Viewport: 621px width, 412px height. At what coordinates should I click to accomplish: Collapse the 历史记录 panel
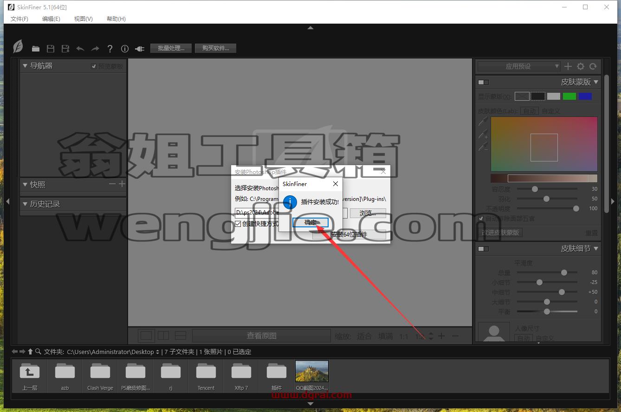click(25, 204)
